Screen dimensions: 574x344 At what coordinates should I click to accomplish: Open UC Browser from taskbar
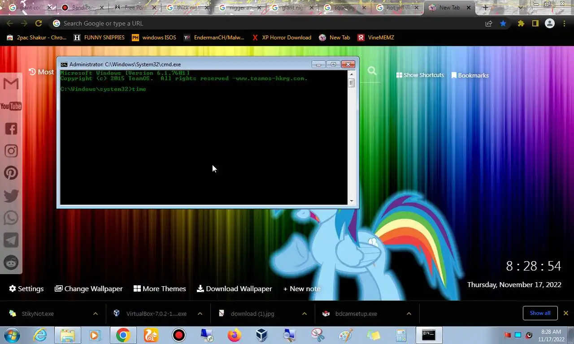[x=151, y=335]
